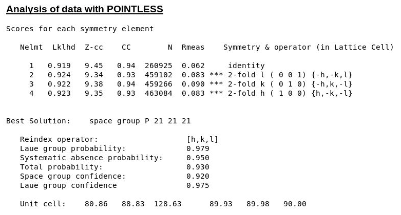Click the Reindex operator value [h,k,l]

point(202,139)
